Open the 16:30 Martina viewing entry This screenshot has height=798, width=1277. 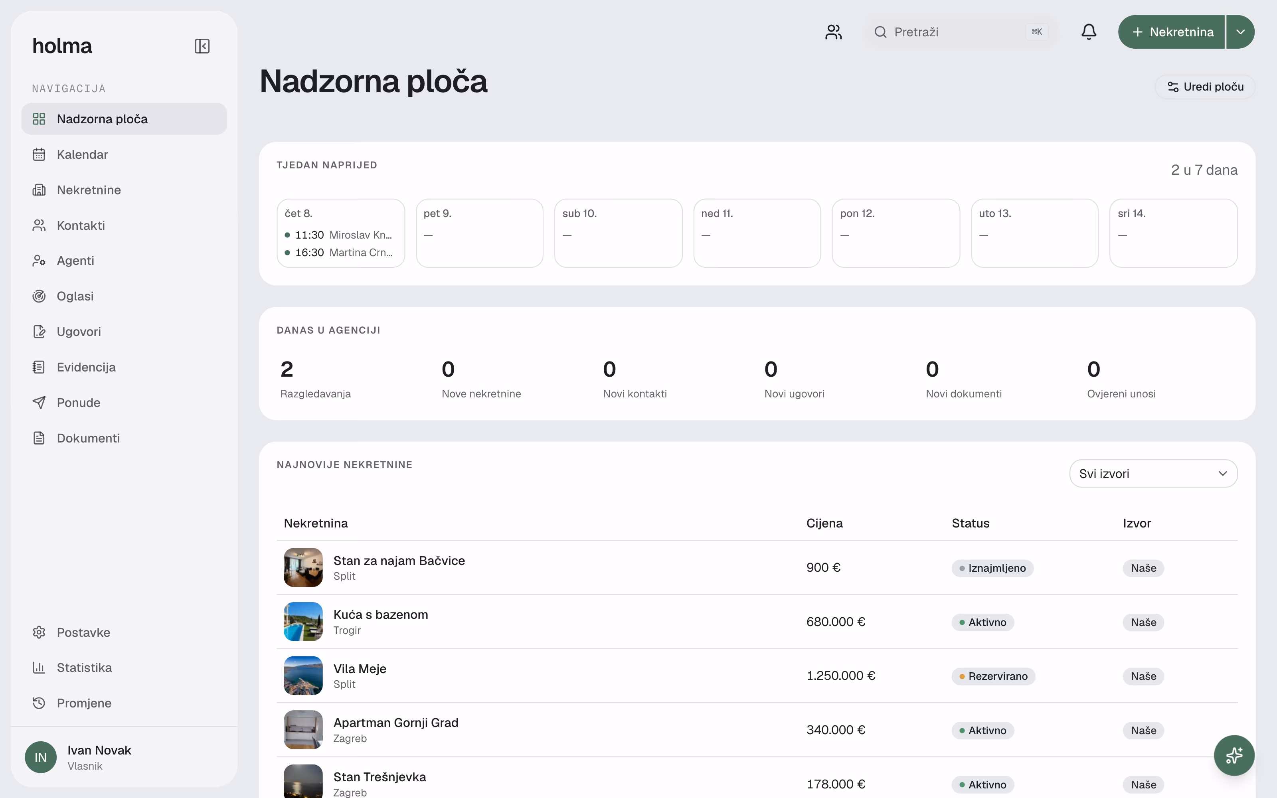coord(339,252)
